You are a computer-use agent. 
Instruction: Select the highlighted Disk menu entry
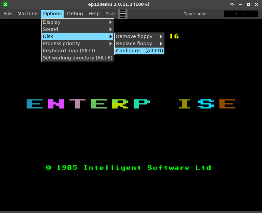click(x=77, y=36)
